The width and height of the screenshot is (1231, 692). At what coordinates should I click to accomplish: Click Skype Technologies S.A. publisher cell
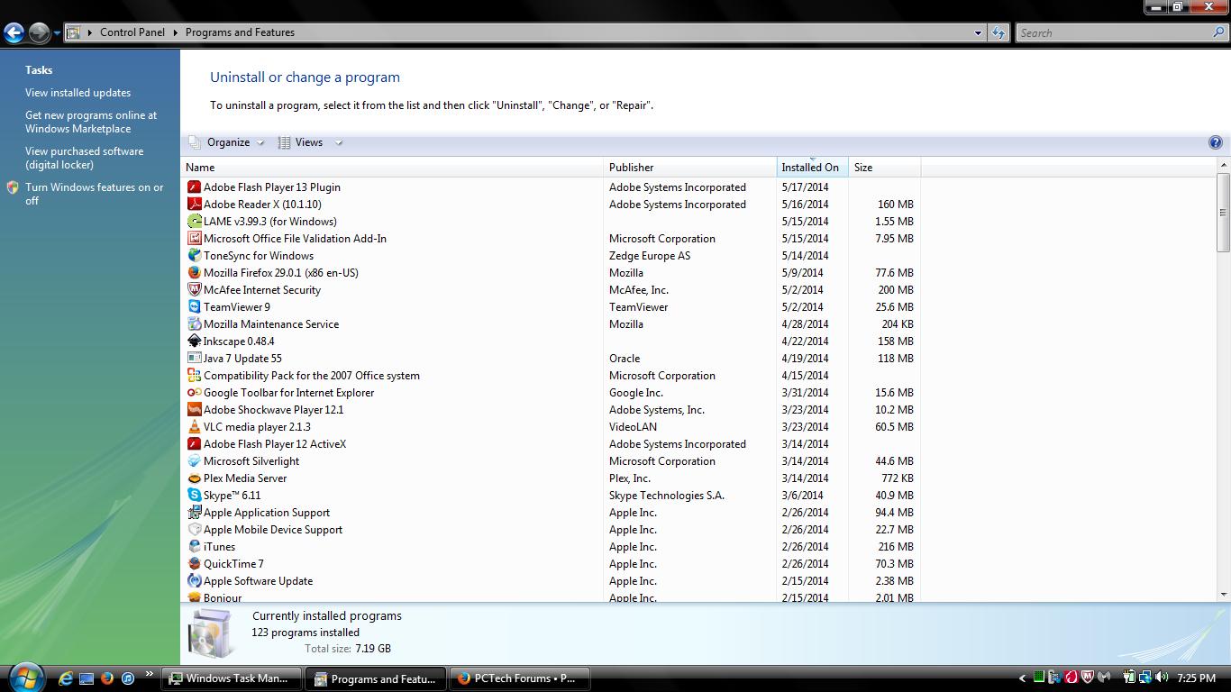667,496
